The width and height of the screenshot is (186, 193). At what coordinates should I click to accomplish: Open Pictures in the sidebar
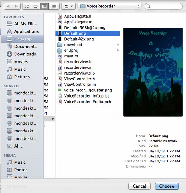[x=22, y=77]
